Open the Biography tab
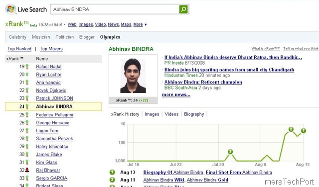Screen dimensions: 319x187 [194, 114]
